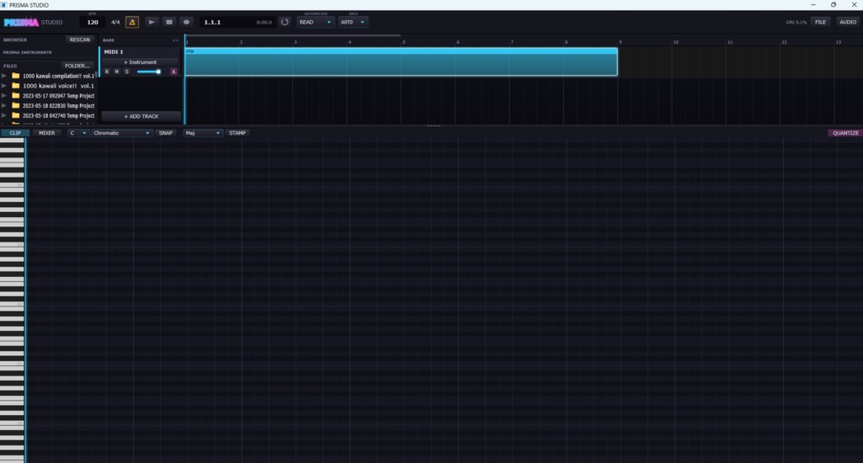Toggle the metronome icon
This screenshot has height=463, width=863.
coord(132,22)
